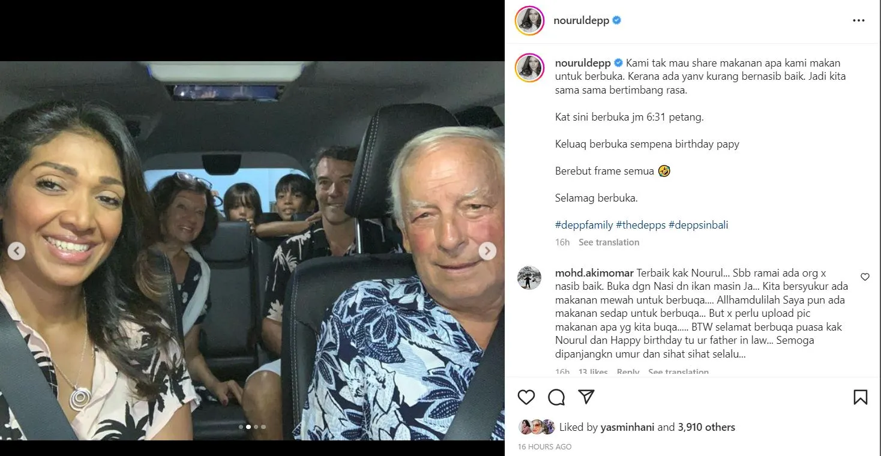Like the post with the heart icon

pos(526,397)
